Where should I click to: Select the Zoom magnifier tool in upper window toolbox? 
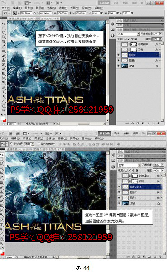(3, 110)
